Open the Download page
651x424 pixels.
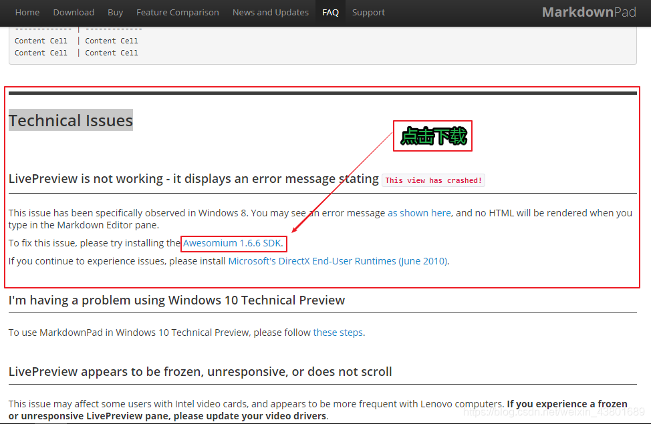[74, 12]
